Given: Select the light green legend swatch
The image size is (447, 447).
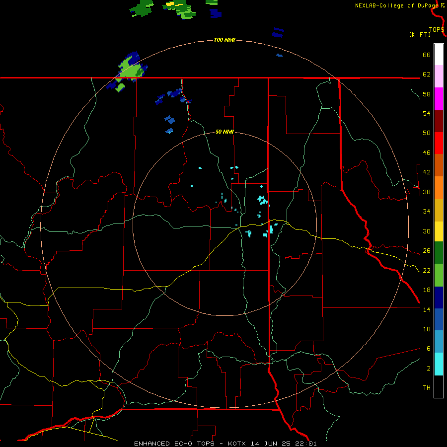Looking at the screenshot, I should pyautogui.click(x=439, y=275).
